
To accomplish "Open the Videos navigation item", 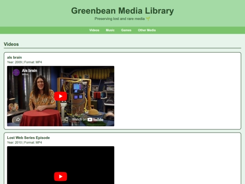I will 94,30.
